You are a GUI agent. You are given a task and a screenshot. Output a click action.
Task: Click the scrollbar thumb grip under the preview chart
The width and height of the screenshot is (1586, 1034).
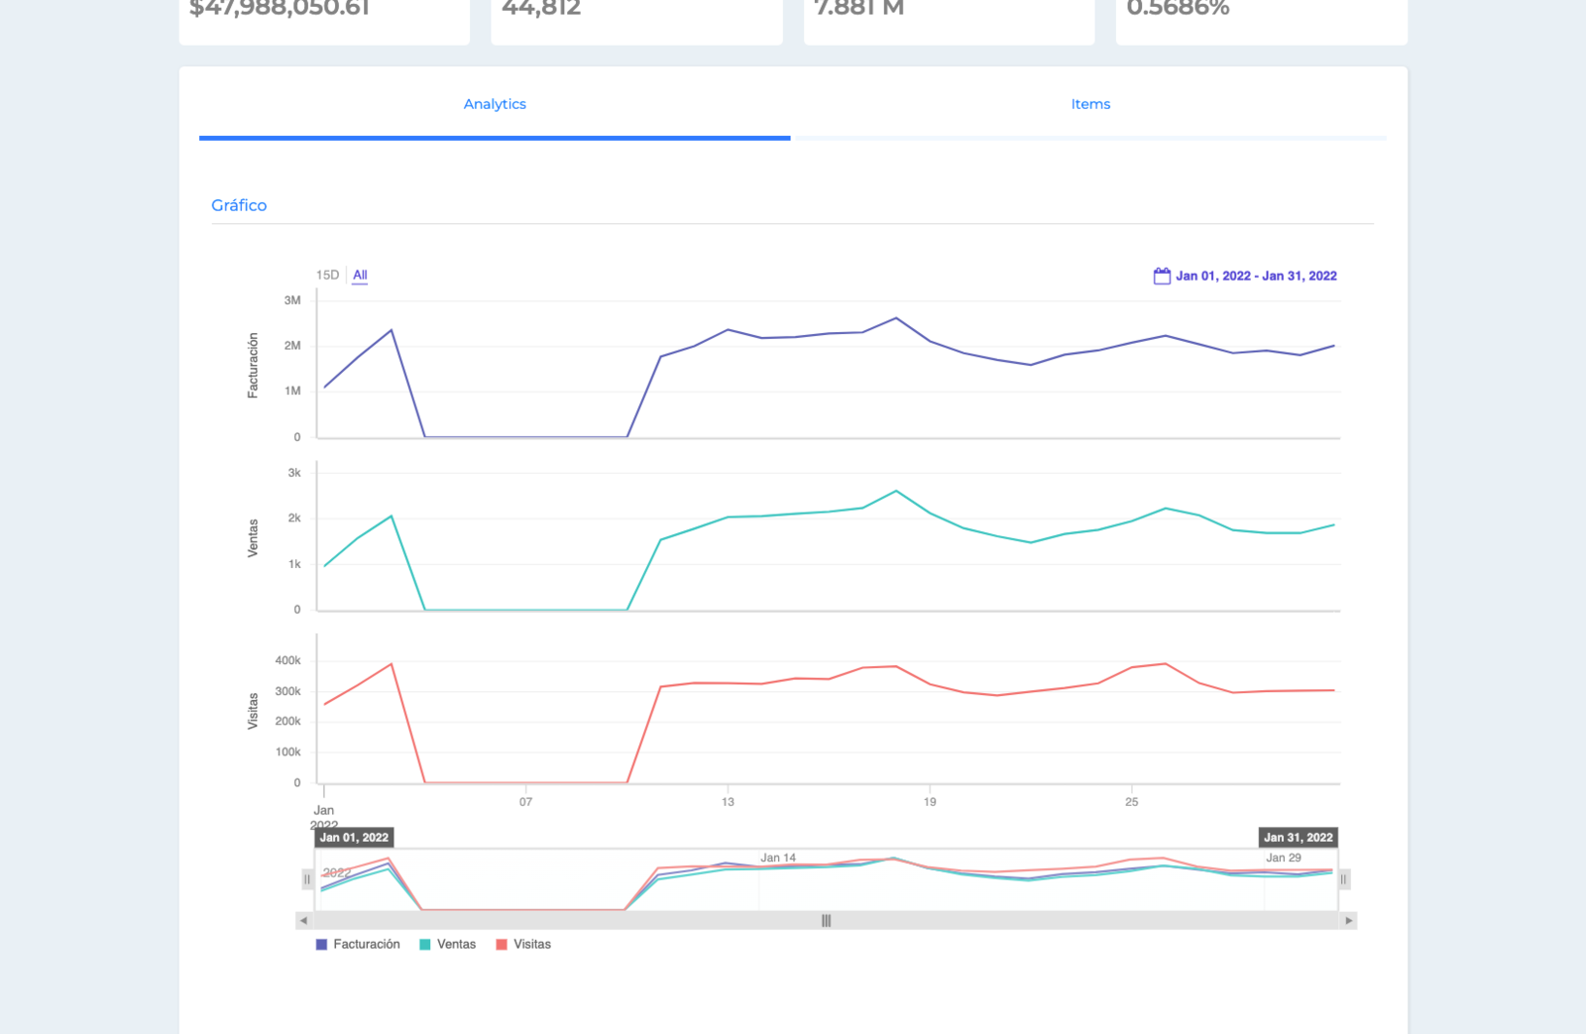[x=826, y=921]
